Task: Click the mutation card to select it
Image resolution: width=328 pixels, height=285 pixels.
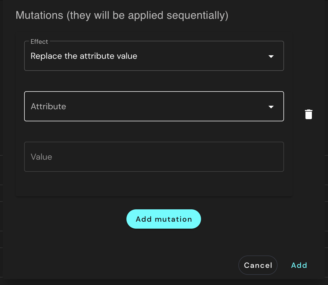Action: 154,185
